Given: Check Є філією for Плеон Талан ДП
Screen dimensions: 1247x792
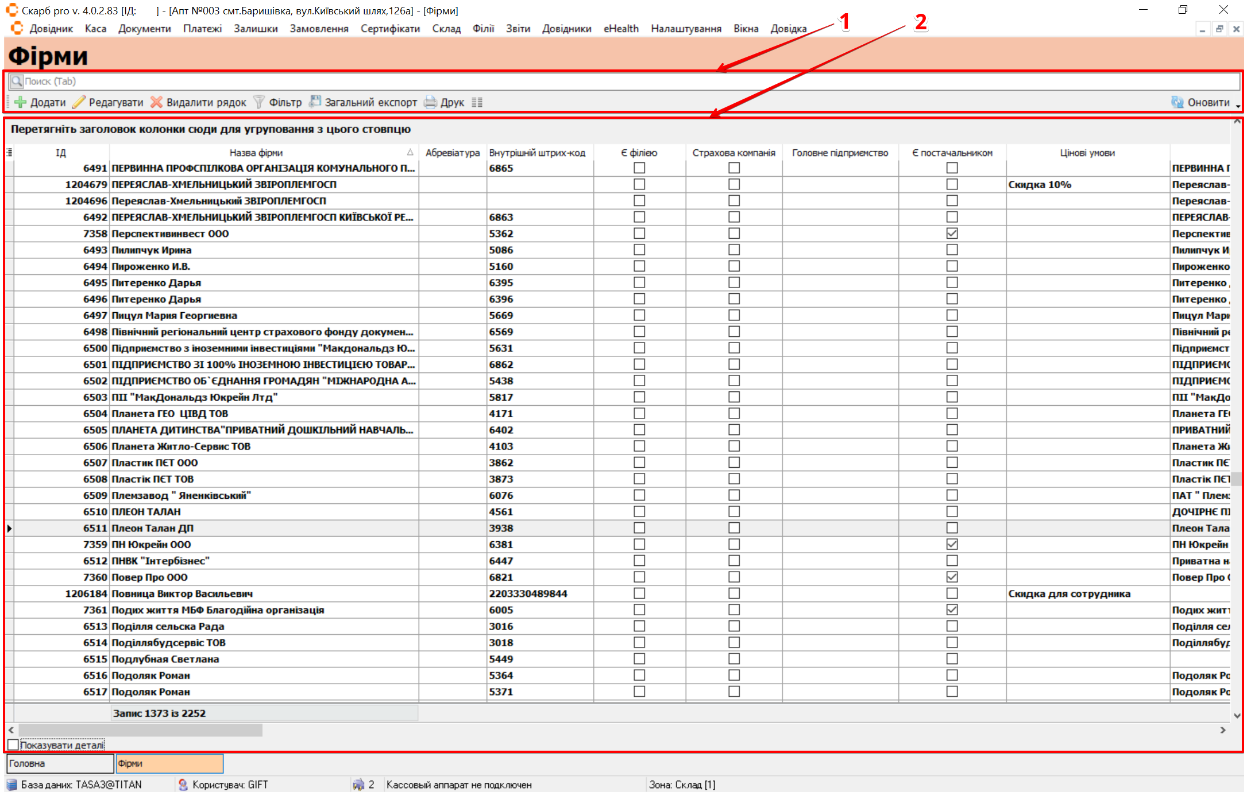Looking at the screenshot, I should (x=639, y=527).
